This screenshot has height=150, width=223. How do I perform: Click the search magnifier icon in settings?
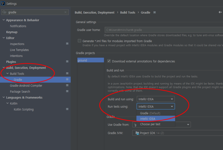pos(4,12)
